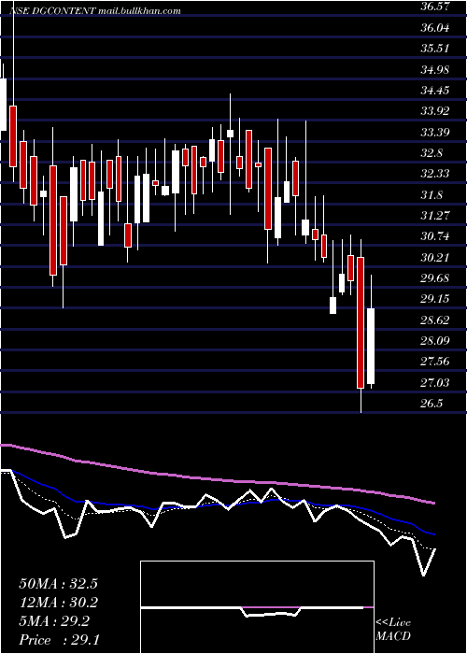Image resolution: width=467 pixels, height=654 pixels.
Task: Click the 26.5 price level label
Action: click(x=432, y=404)
